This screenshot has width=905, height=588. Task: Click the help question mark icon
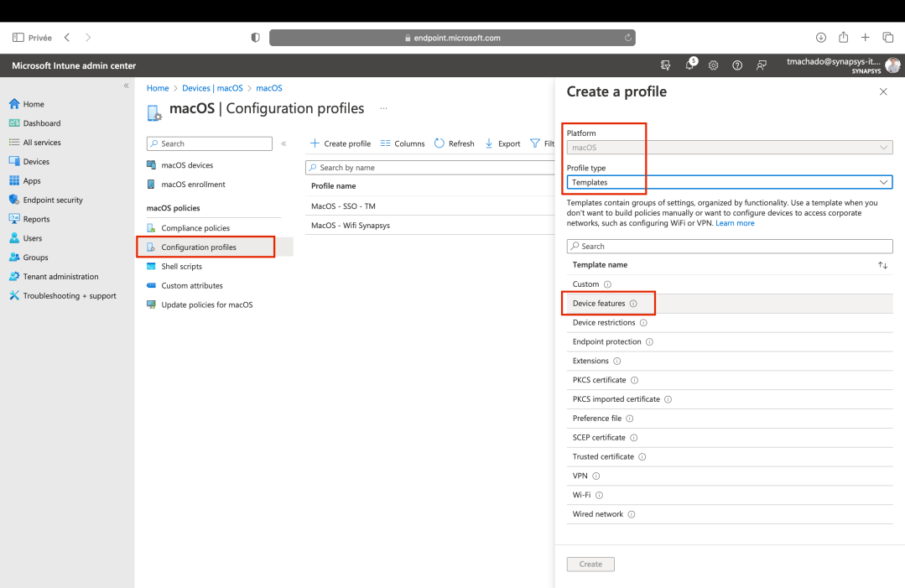click(736, 65)
